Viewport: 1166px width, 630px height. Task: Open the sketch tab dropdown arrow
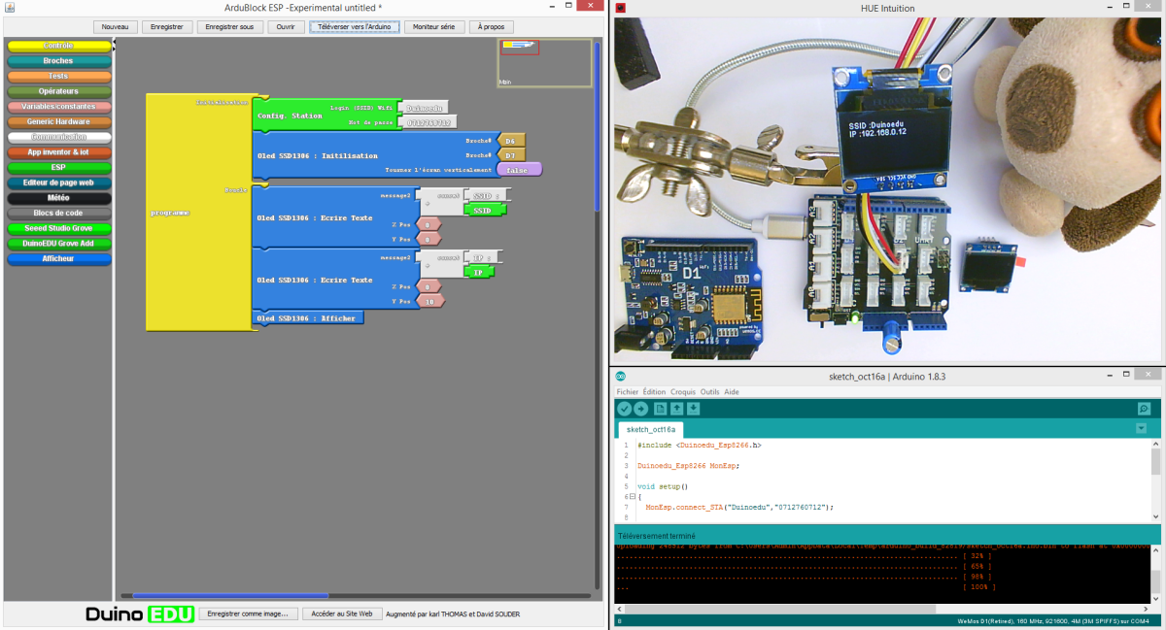tap(1141, 429)
